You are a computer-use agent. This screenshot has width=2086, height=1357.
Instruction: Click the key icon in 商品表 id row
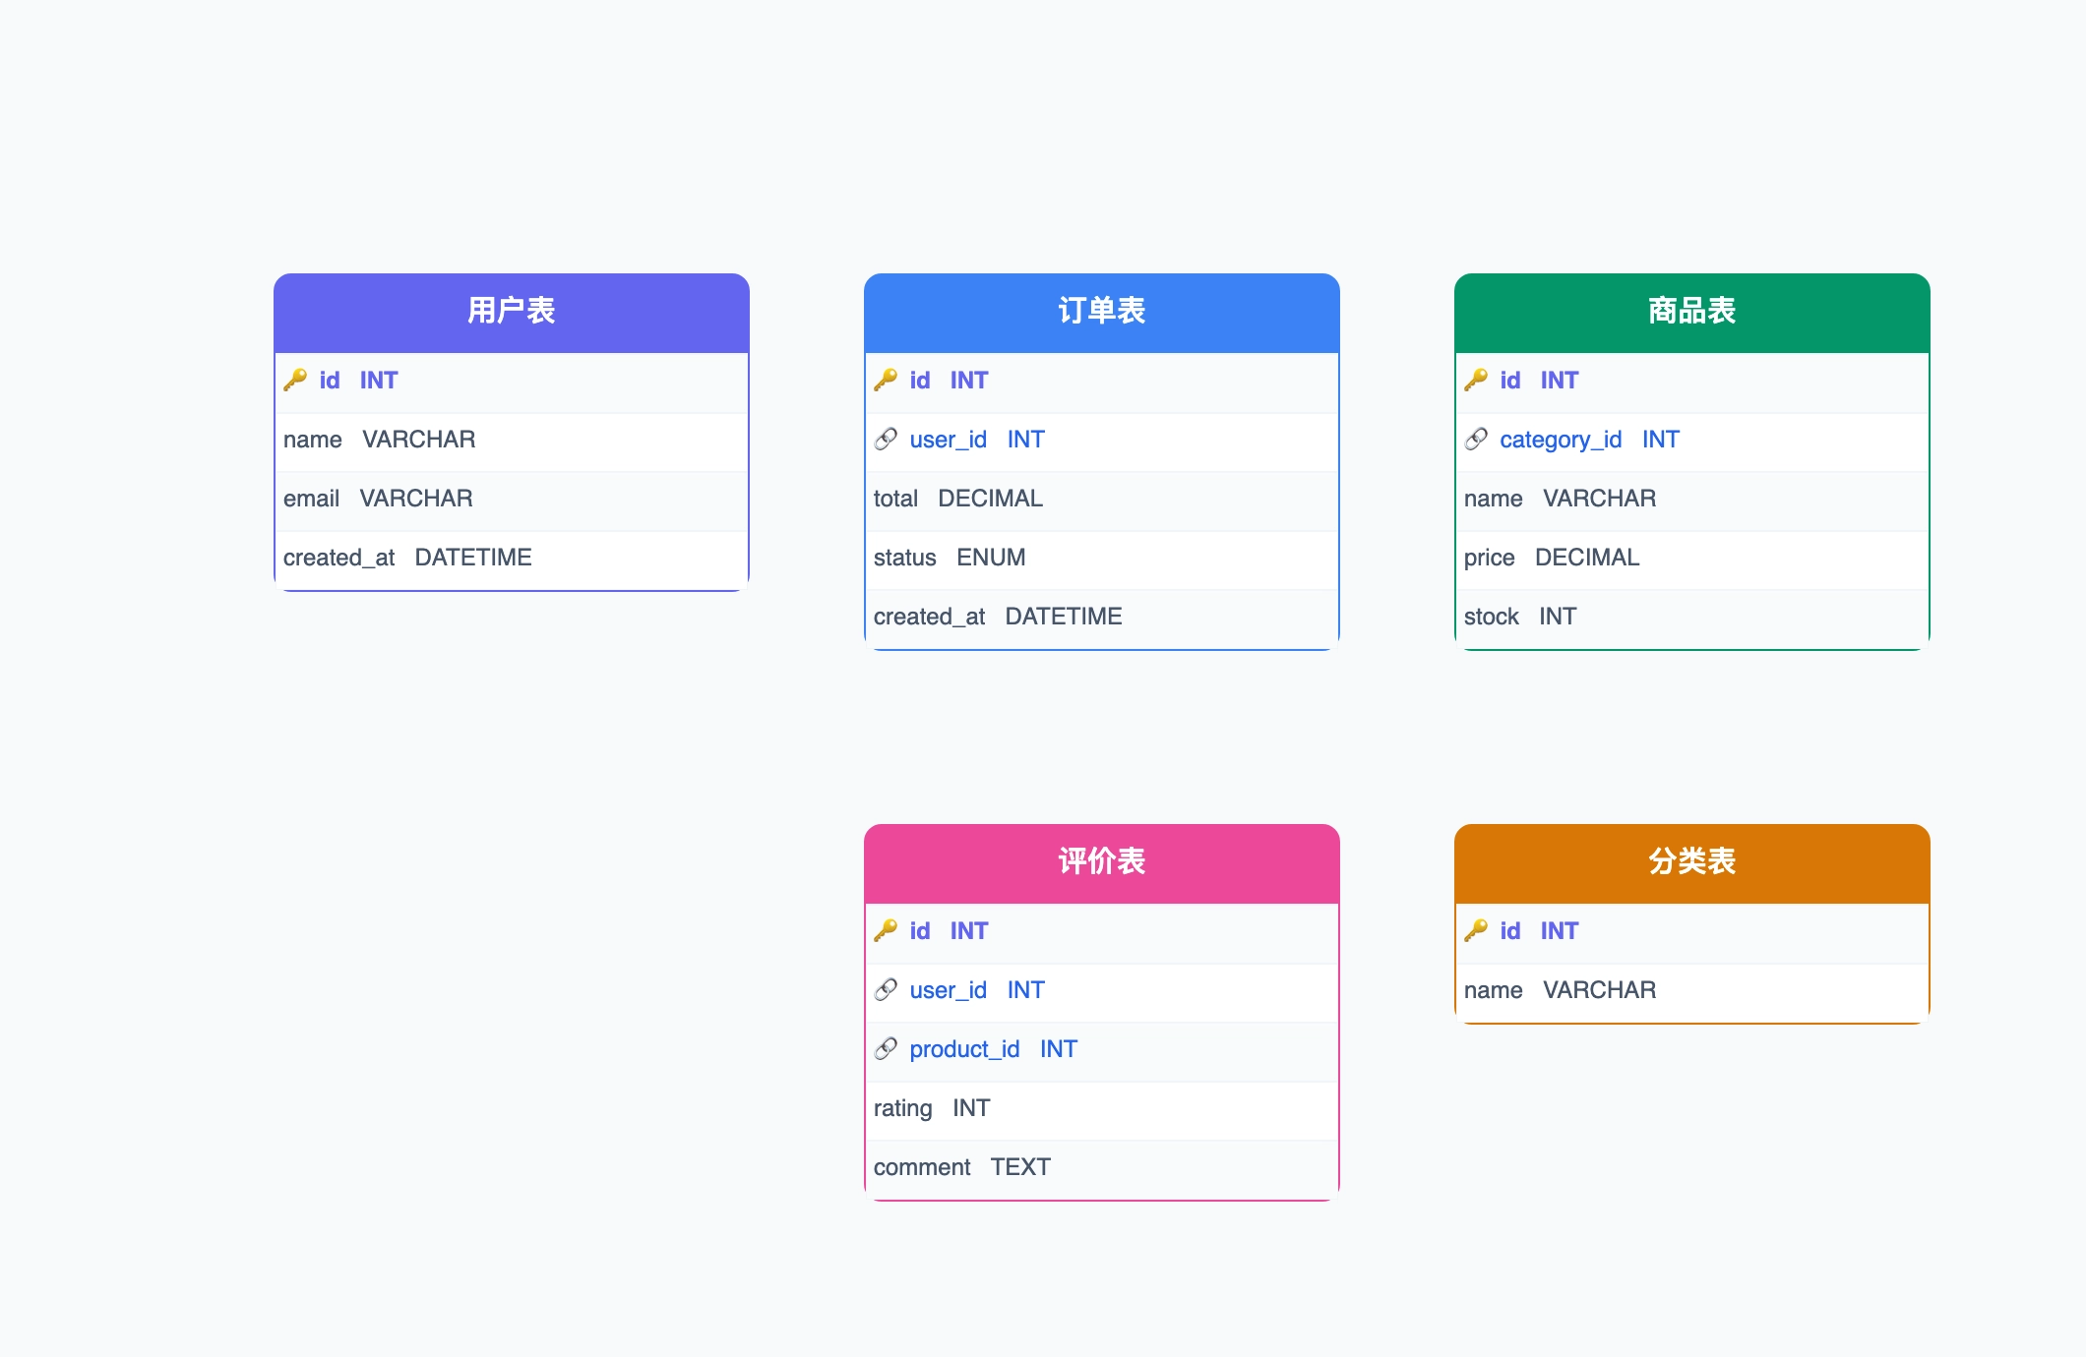(1476, 381)
